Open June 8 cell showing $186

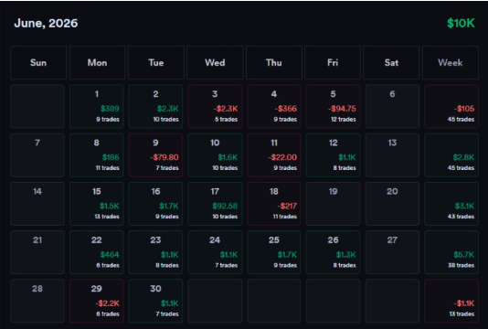[97, 155]
